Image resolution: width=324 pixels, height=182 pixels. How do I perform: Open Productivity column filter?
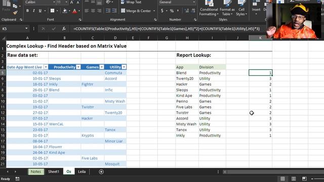pyautogui.click(x=78, y=67)
